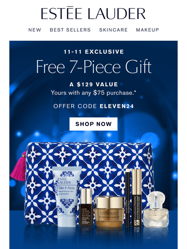Click the Shop Now button
Image resolution: width=187 pixels, height=249 pixels.
93,124
